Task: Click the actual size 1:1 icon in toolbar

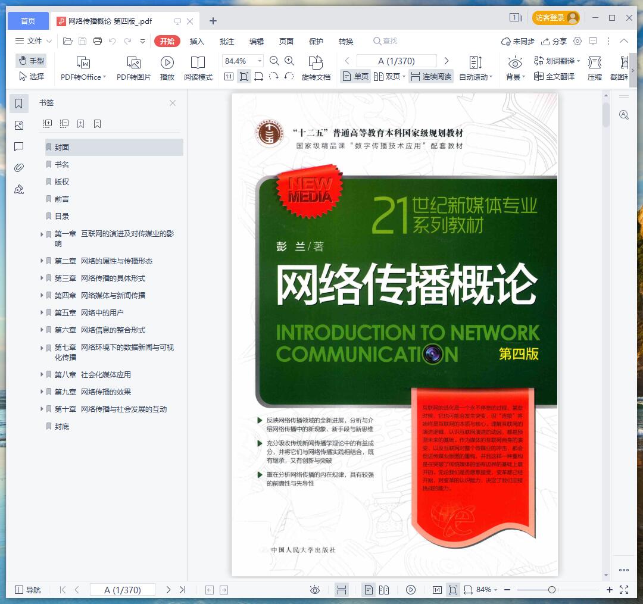Action: (x=229, y=77)
